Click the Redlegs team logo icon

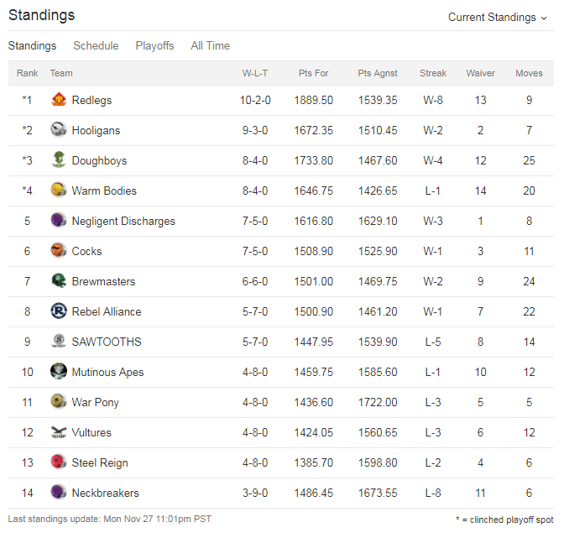click(x=59, y=100)
